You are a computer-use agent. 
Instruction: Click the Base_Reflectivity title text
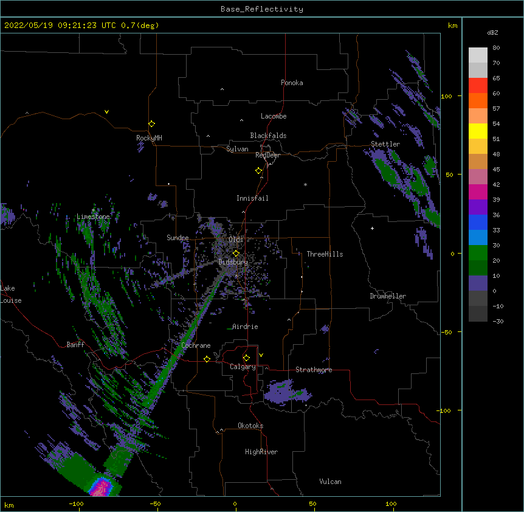tap(262, 9)
